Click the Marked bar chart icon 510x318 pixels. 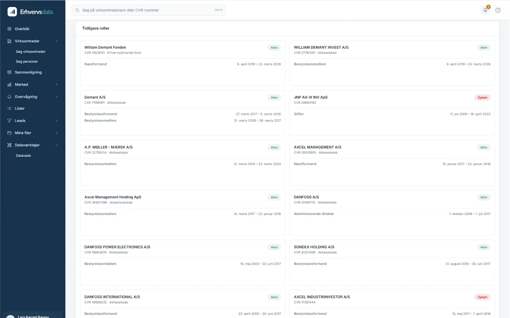(x=9, y=85)
